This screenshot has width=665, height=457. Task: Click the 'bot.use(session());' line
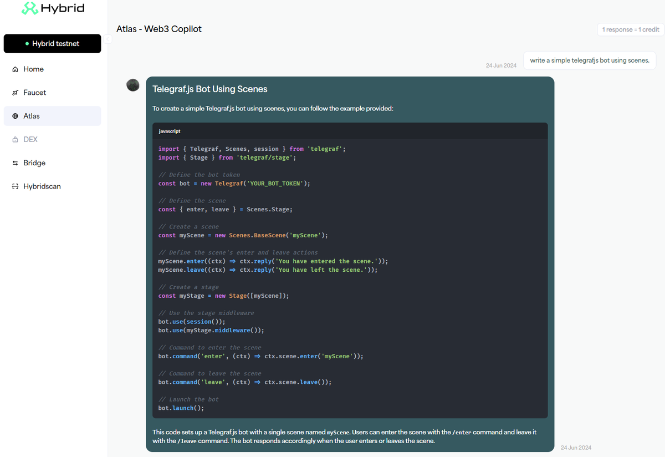point(192,322)
